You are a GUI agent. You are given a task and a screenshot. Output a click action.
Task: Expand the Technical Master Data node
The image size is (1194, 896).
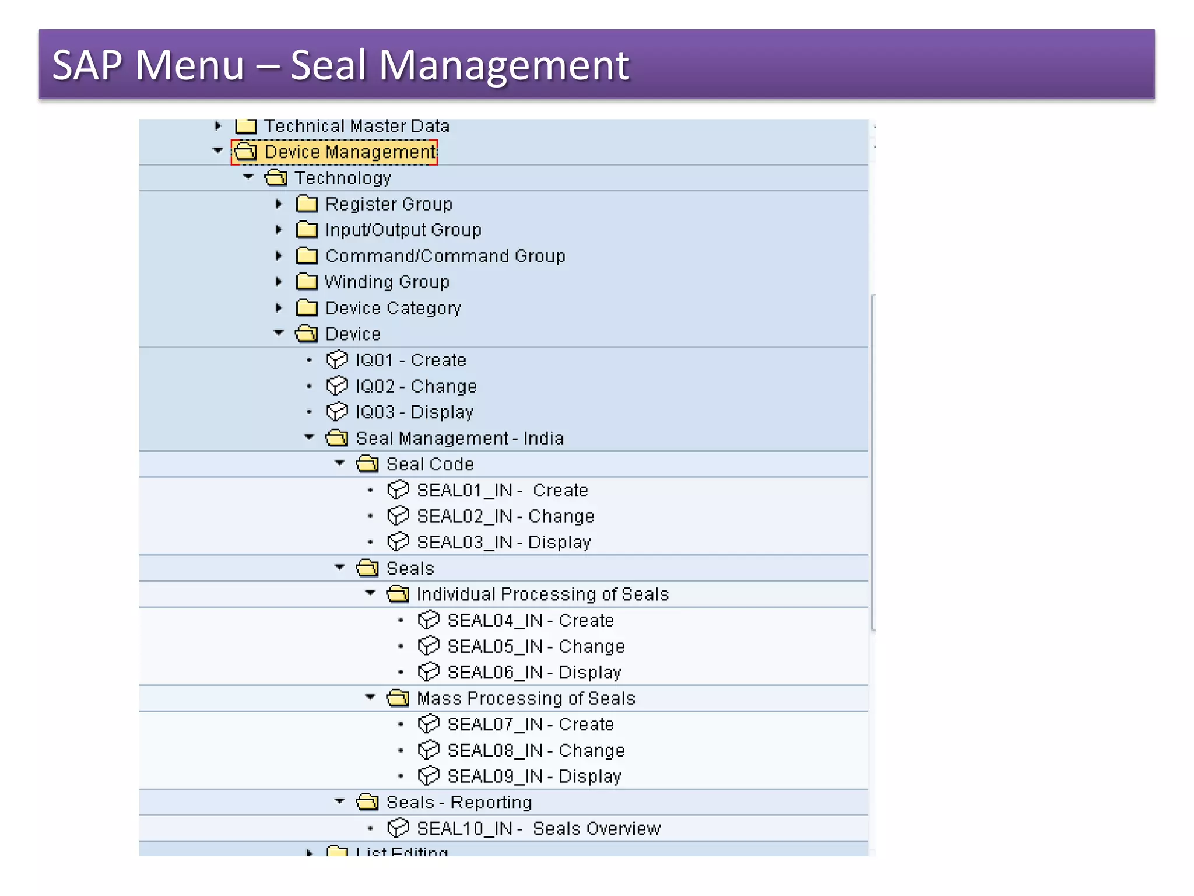[x=217, y=125]
